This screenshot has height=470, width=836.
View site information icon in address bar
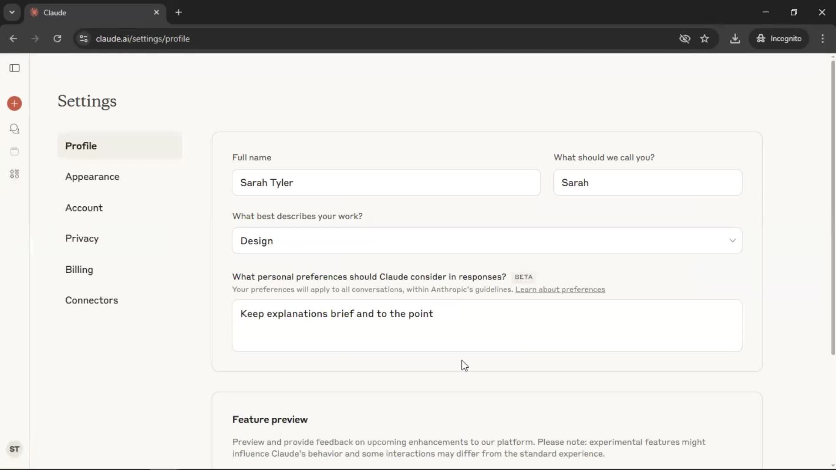coord(84,39)
